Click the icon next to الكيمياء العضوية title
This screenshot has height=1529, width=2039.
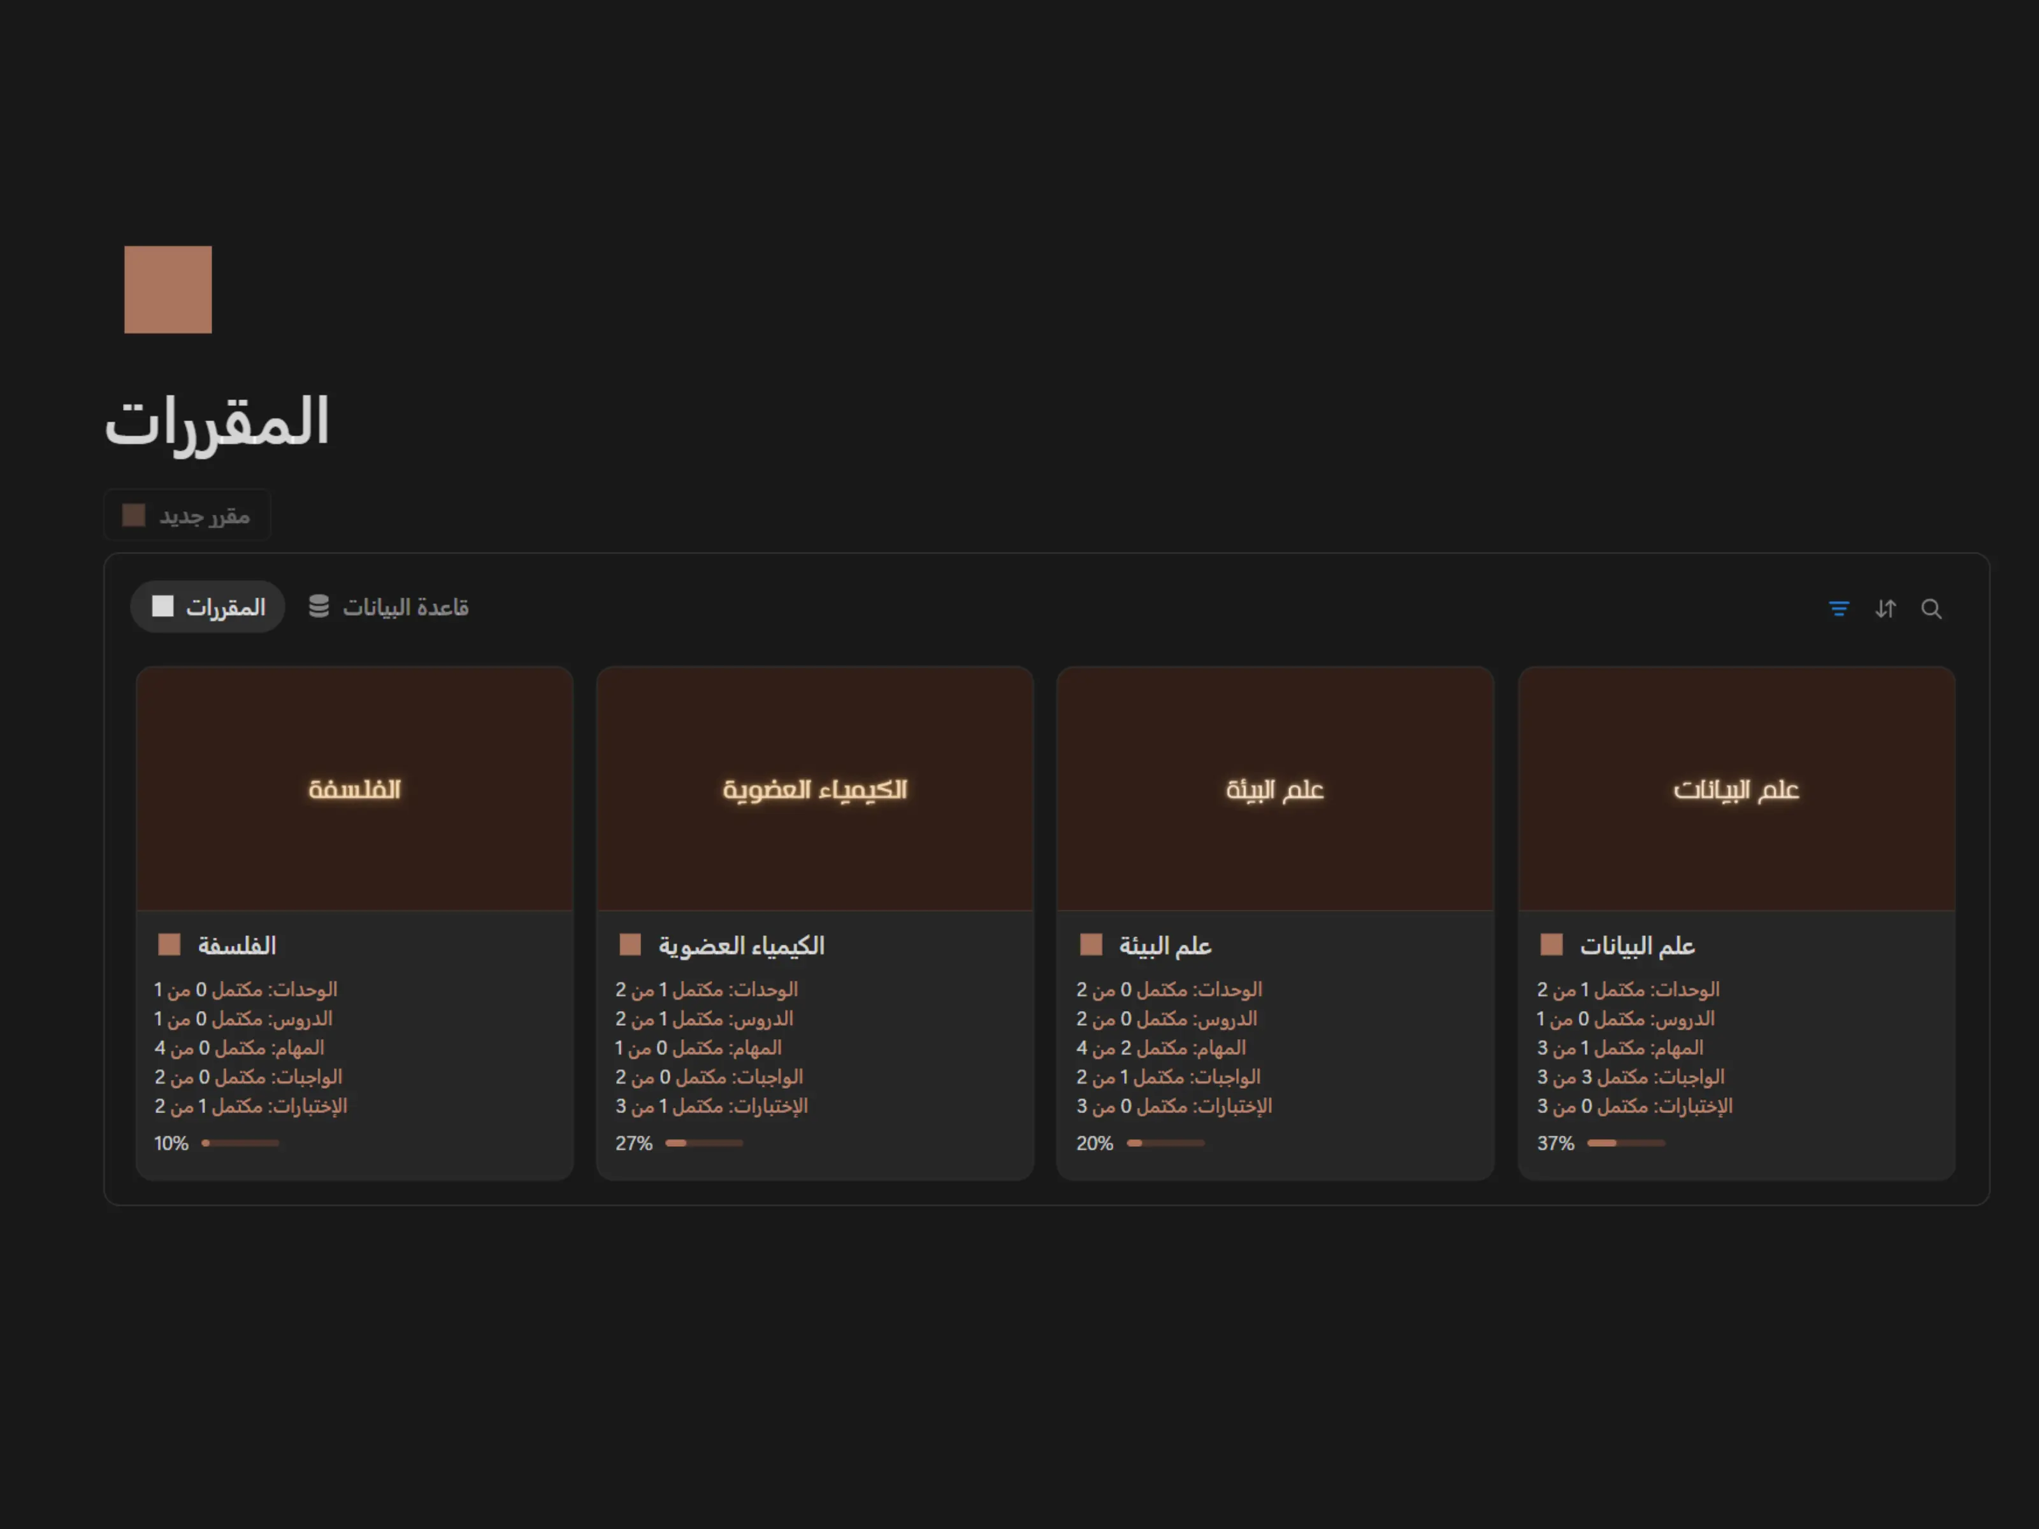(631, 945)
